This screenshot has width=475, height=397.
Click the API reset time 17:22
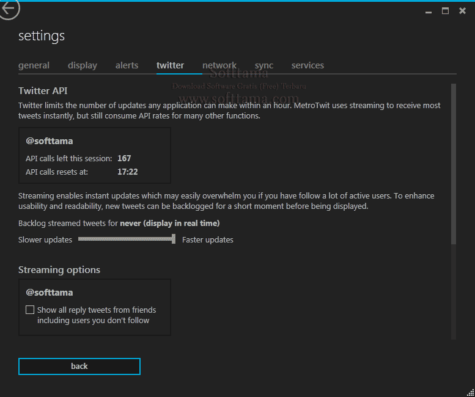128,172
